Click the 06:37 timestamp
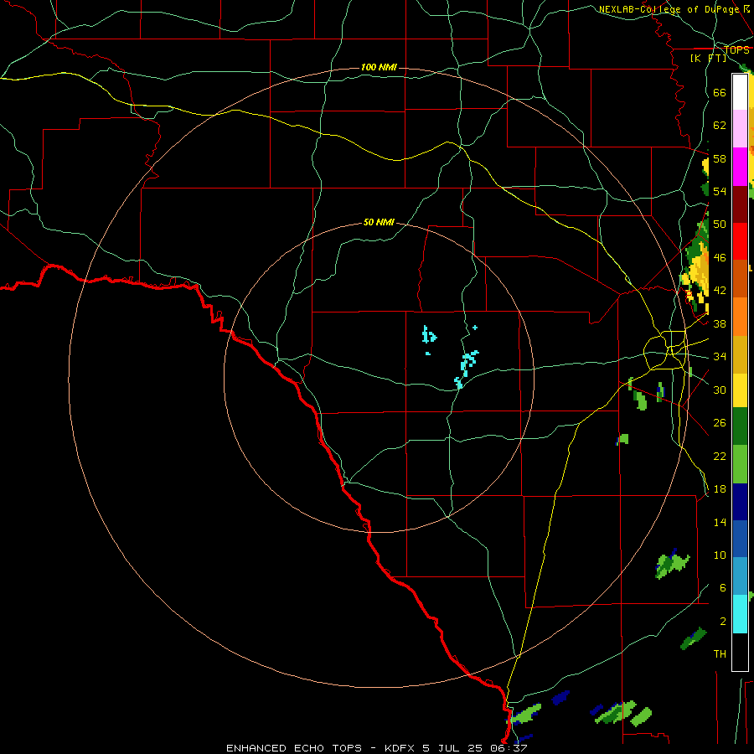 509,748
